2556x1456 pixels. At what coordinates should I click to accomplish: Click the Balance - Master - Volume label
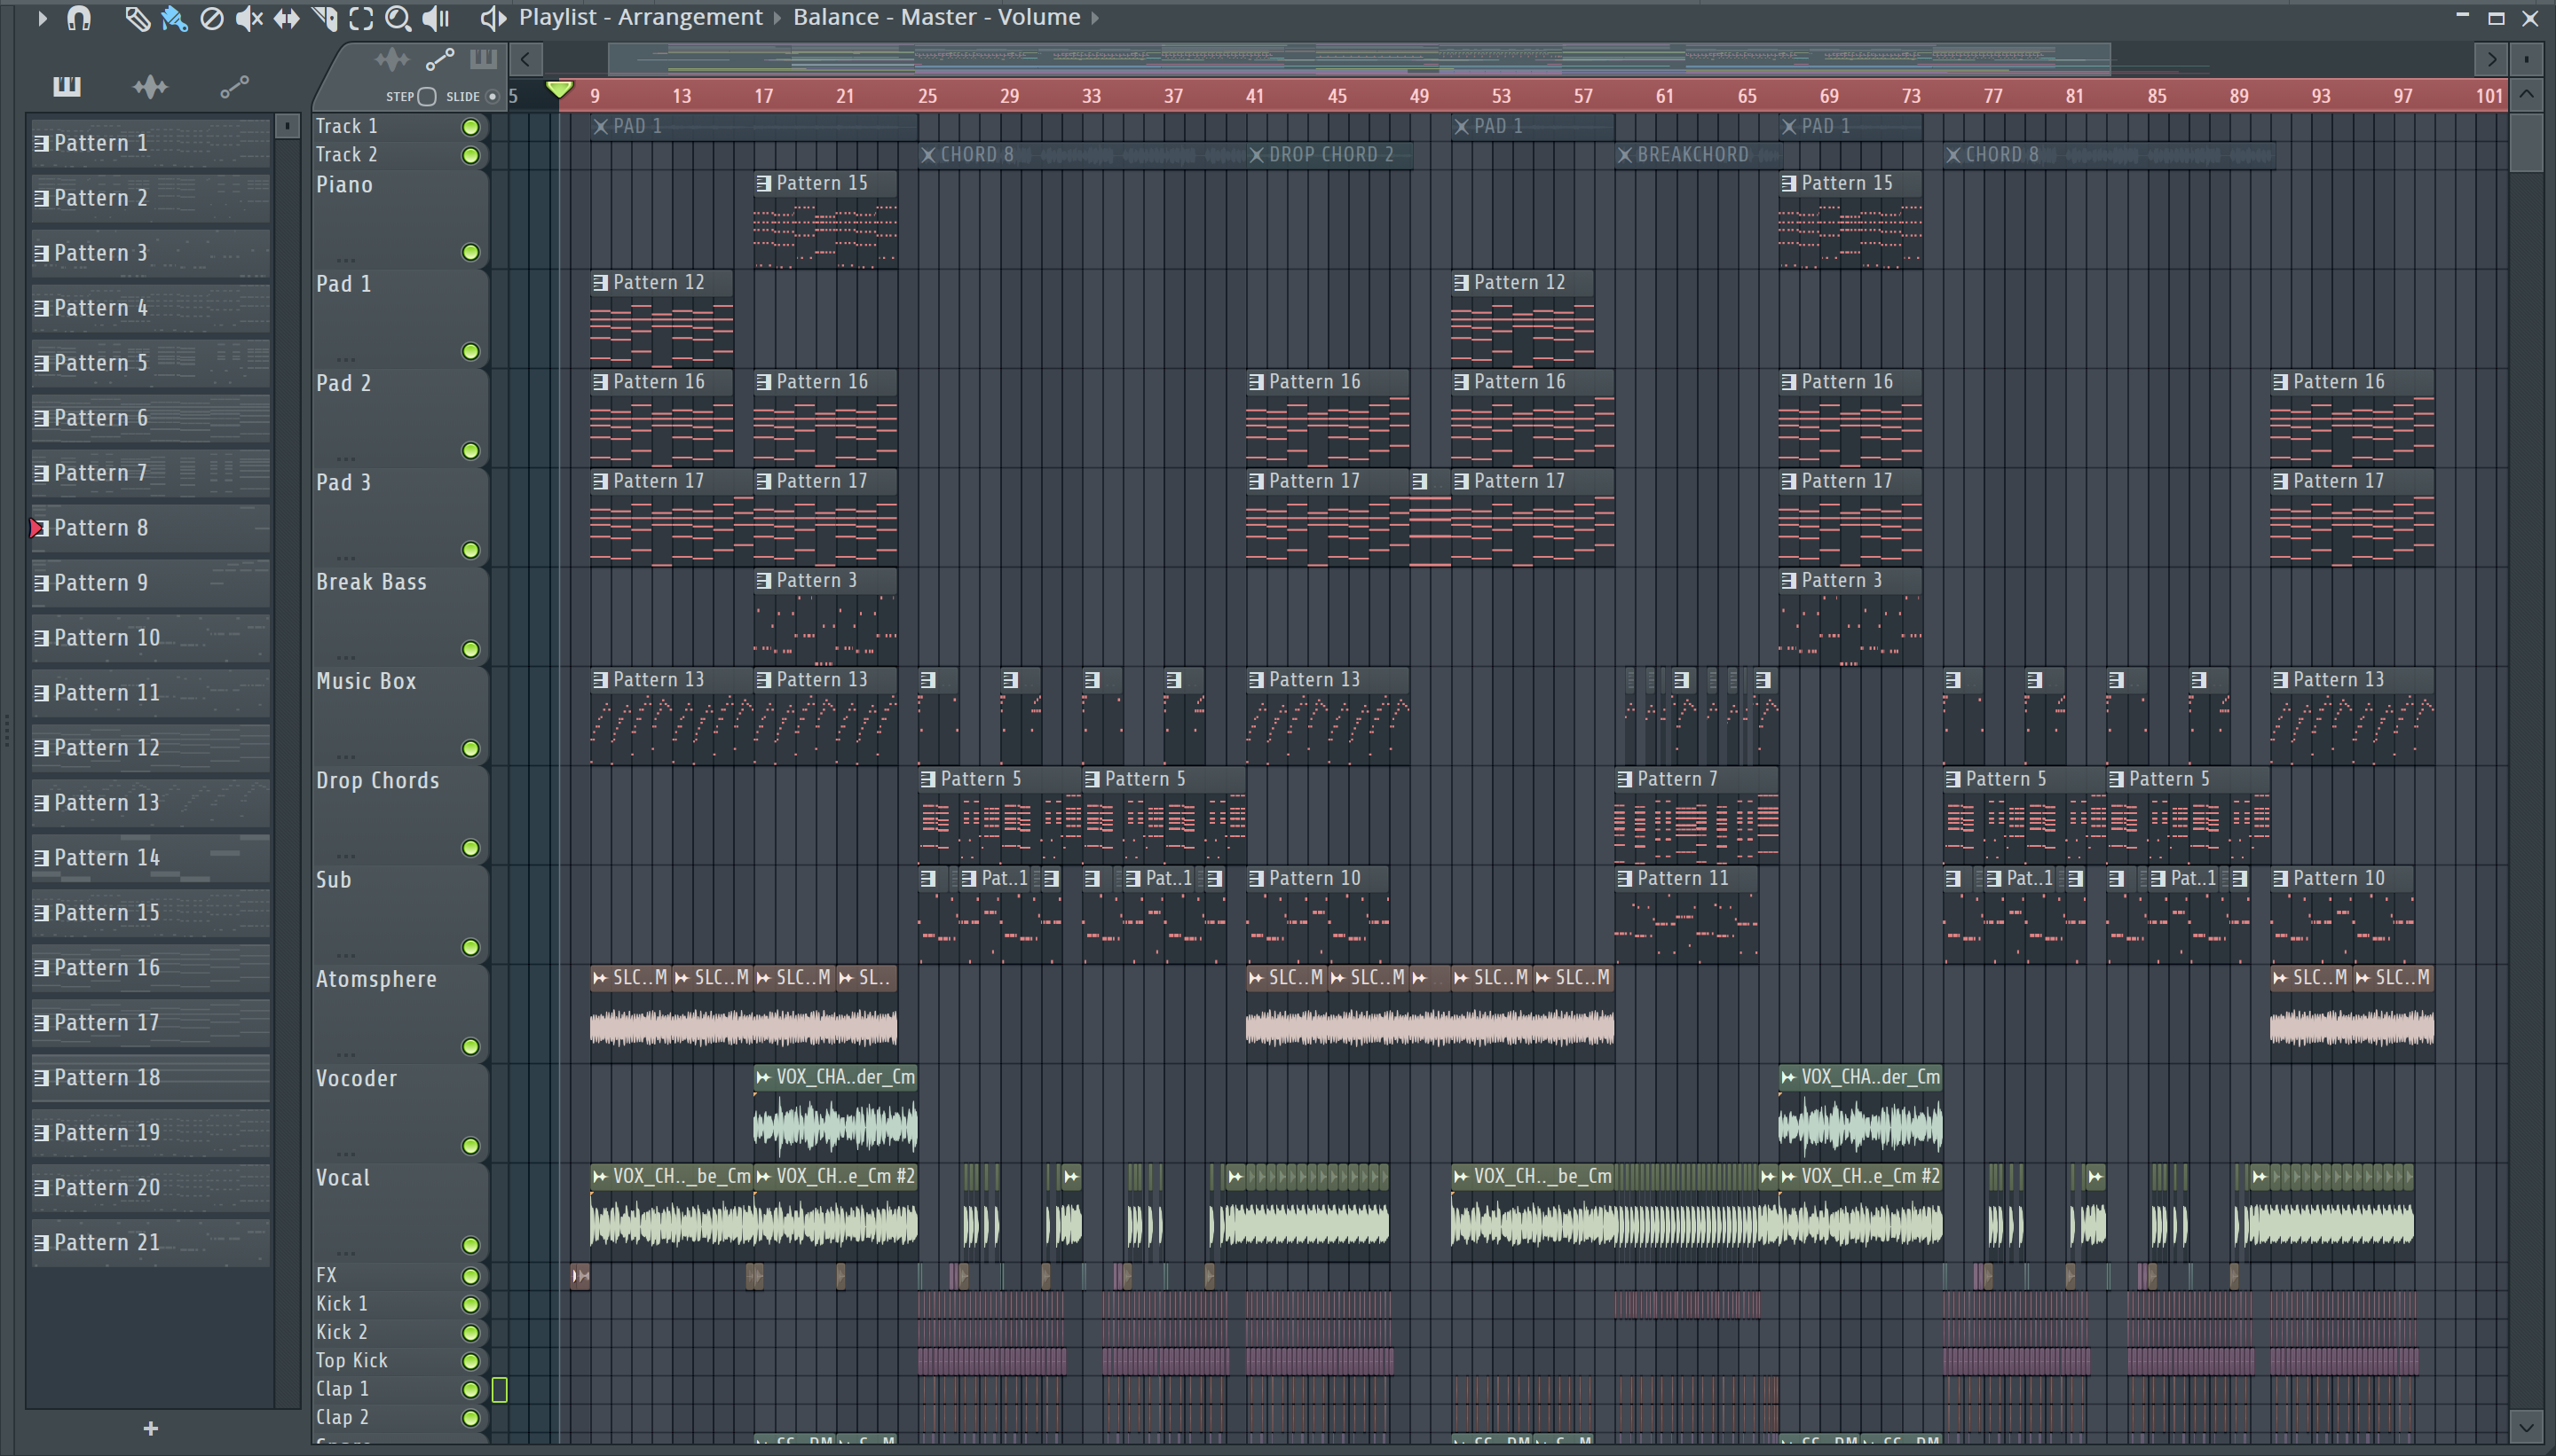[936, 18]
